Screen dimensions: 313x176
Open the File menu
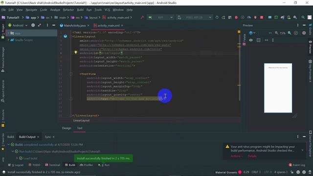tap(3, 10)
